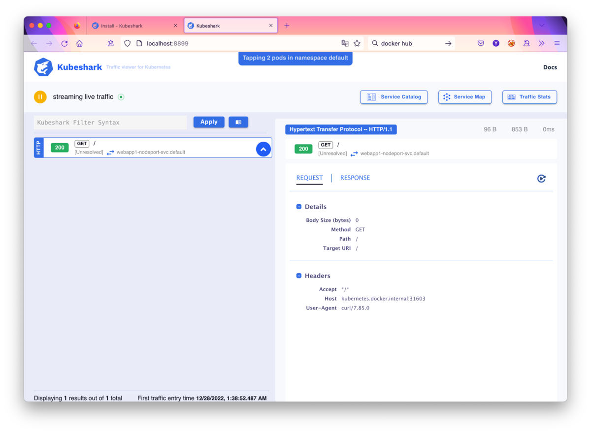
Task: List all tabs dropdown arrow
Action: (542, 26)
